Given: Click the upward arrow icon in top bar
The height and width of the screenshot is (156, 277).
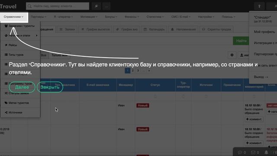Looking at the screenshot, I should [259, 6].
